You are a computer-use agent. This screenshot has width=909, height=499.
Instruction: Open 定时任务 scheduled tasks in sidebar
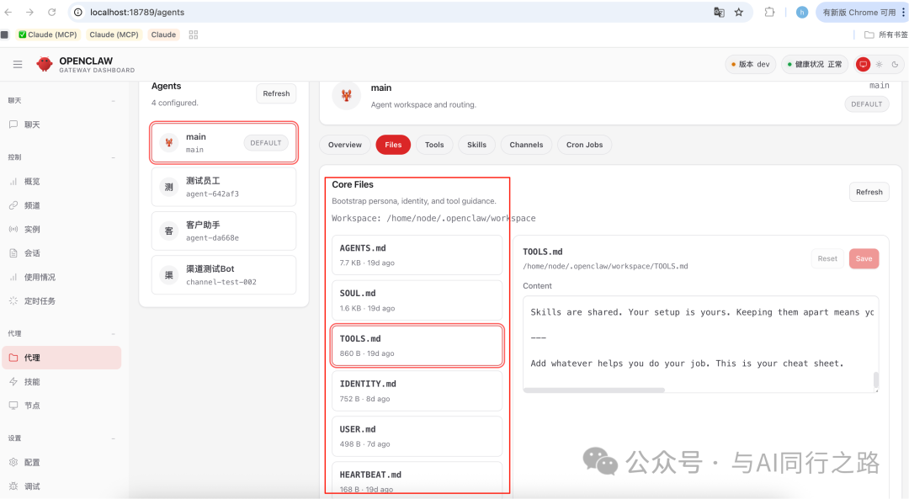click(40, 300)
